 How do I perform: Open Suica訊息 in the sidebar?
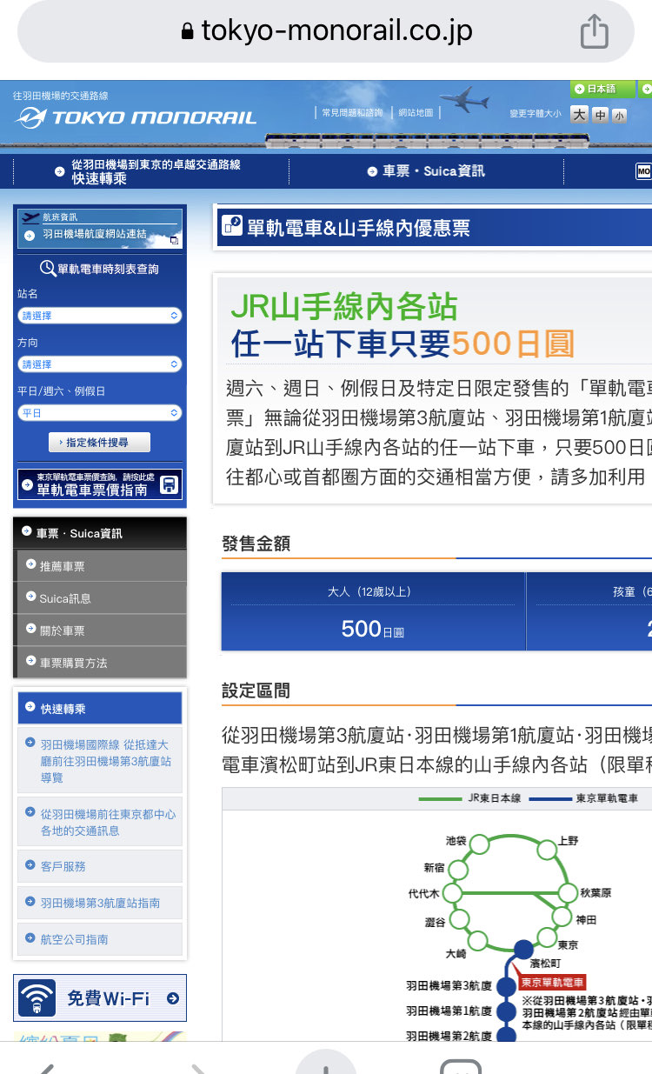(x=101, y=598)
